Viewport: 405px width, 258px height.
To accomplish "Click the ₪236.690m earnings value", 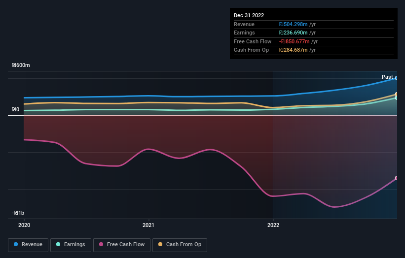I will click(293, 33).
